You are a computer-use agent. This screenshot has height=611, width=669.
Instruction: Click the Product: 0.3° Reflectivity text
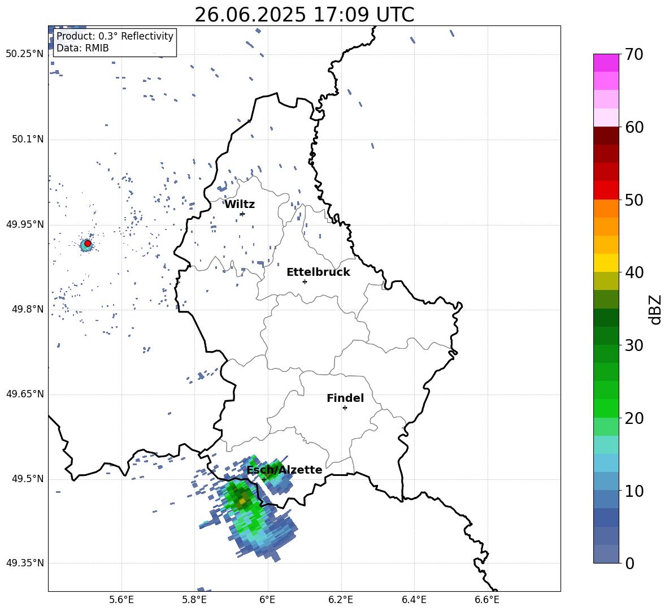115,36
